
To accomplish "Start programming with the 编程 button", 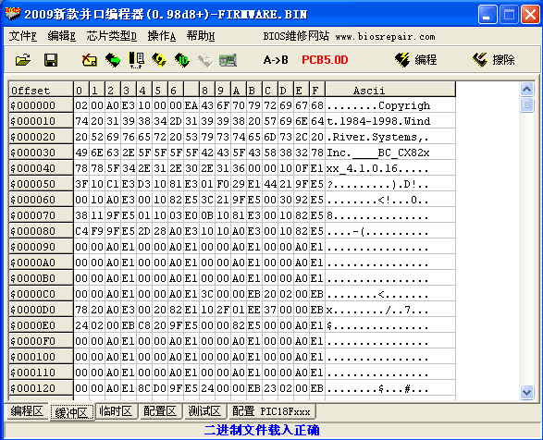I will pos(415,60).
